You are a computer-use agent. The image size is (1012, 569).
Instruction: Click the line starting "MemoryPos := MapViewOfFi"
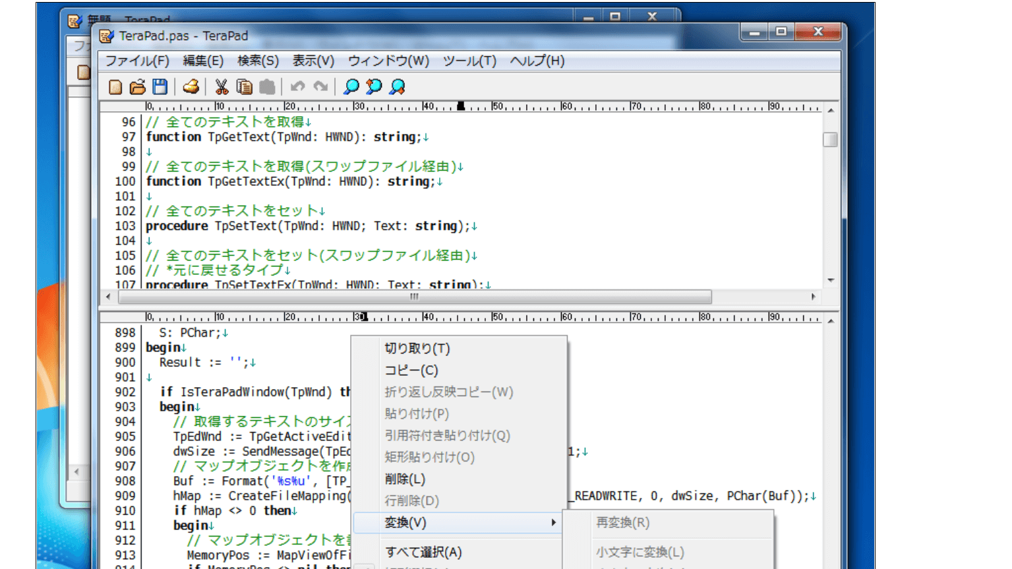click(x=269, y=555)
